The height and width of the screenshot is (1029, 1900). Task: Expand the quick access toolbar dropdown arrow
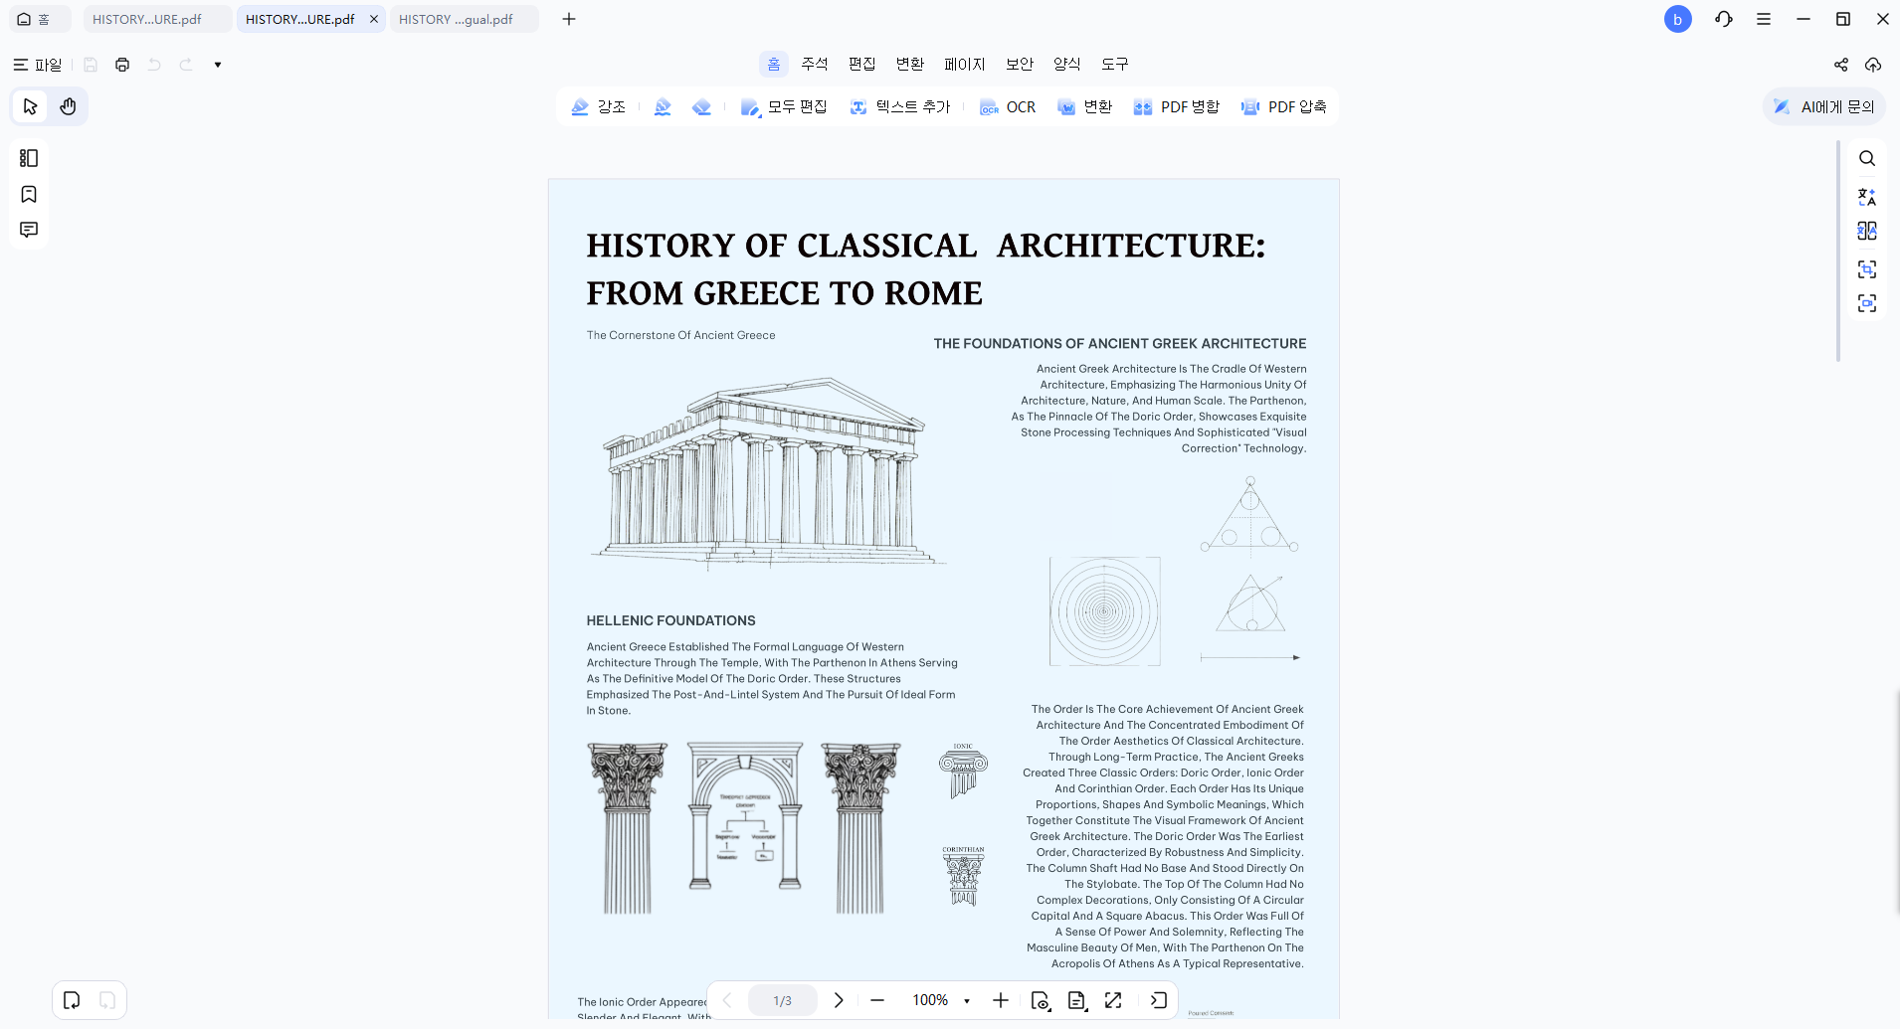point(218,65)
